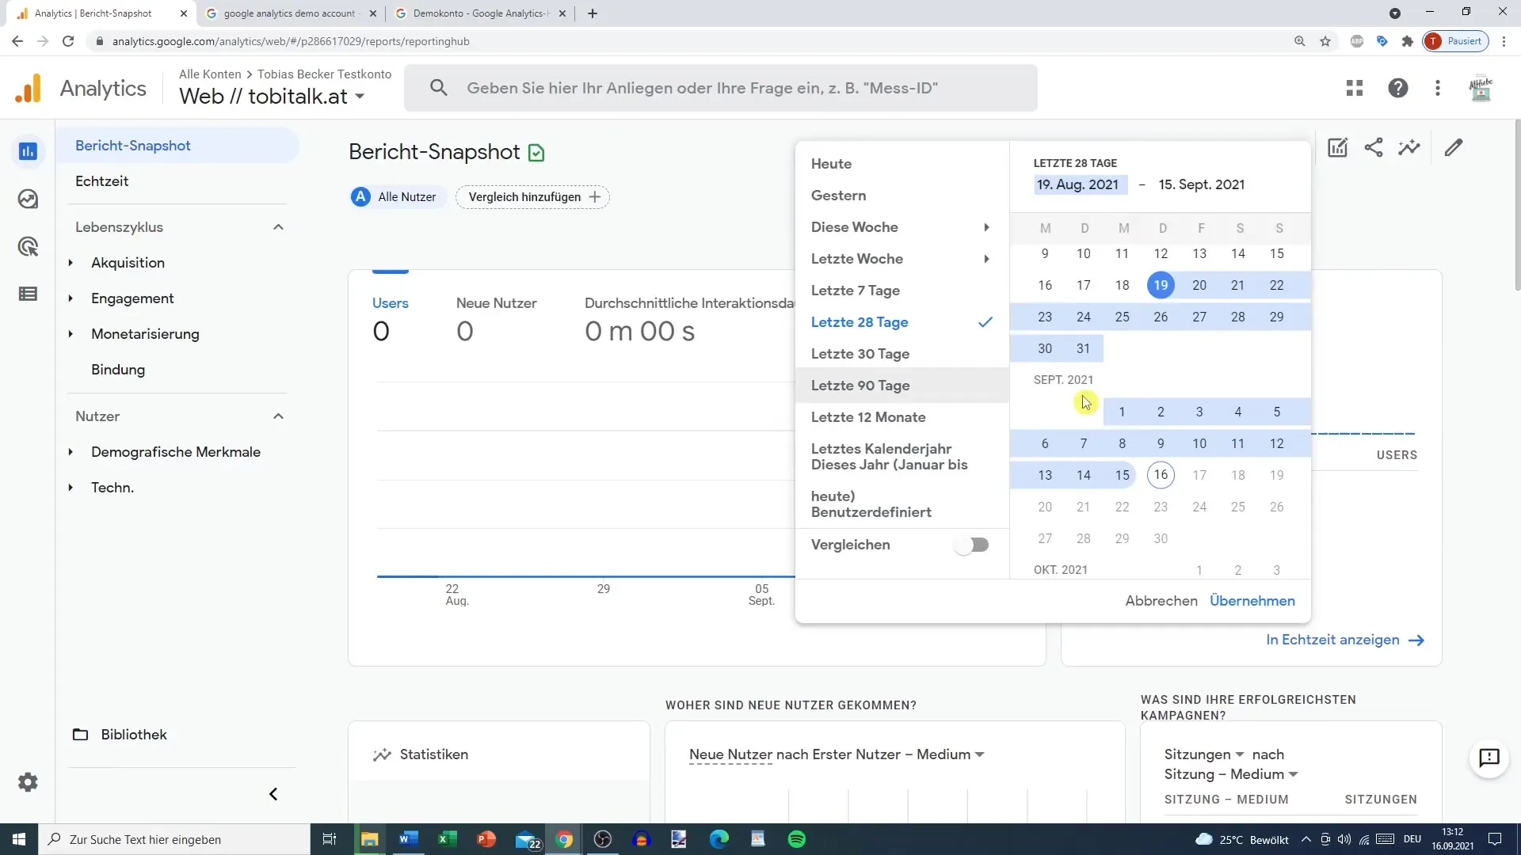Click Abbrechen to cancel date picker
Screen dimensions: 1521x855
point(1161,601)
